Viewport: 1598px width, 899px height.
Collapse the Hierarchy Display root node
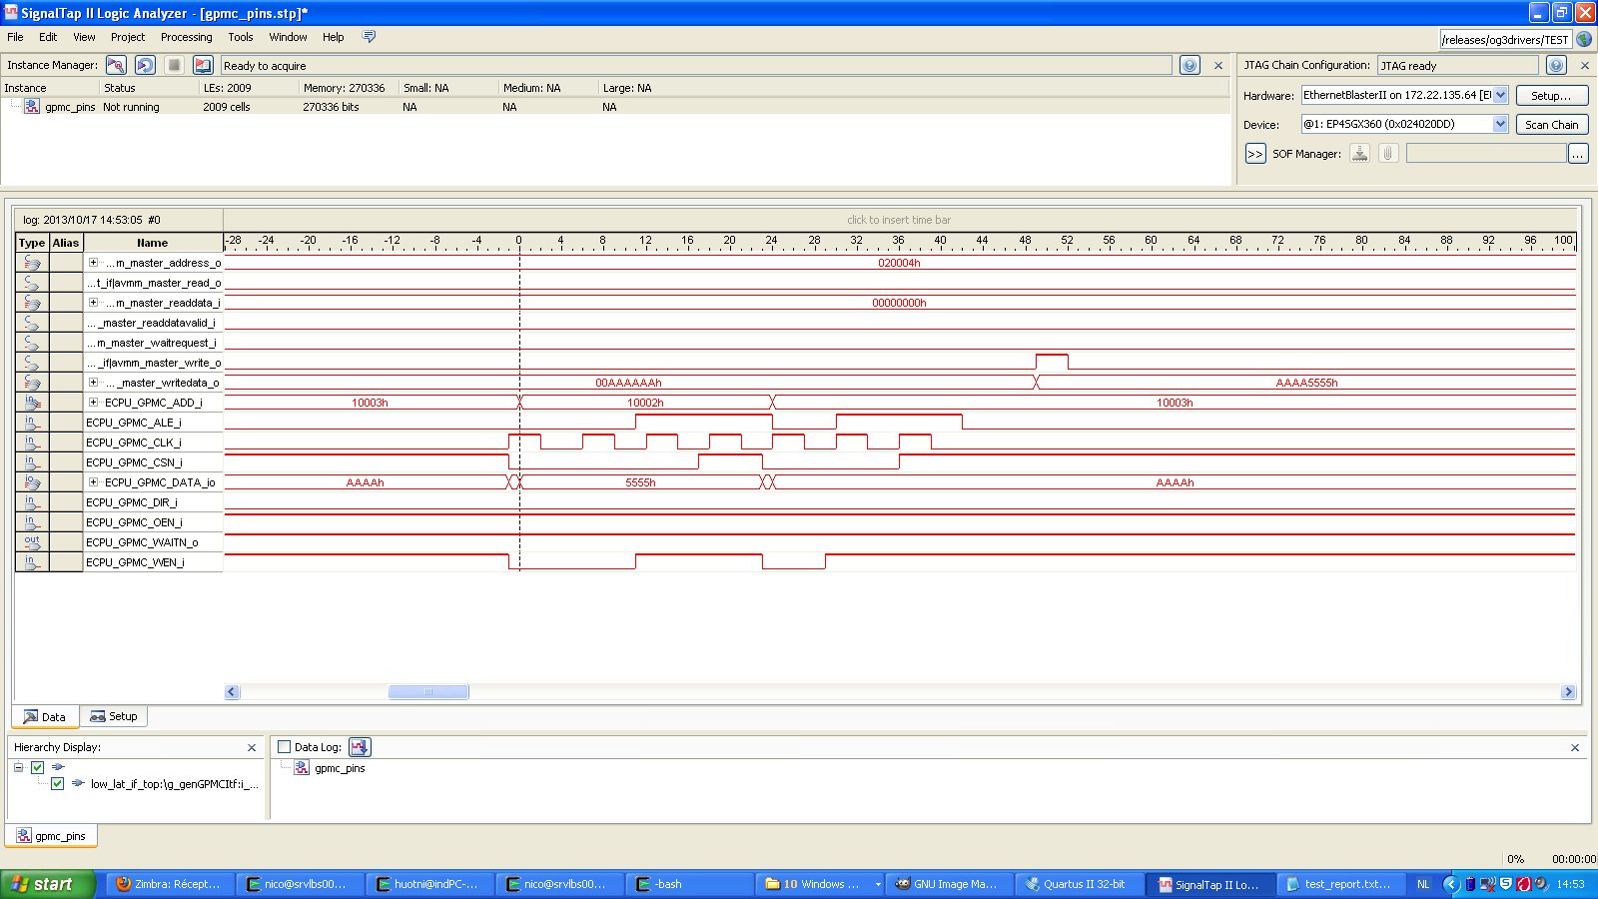click(18, 767)
